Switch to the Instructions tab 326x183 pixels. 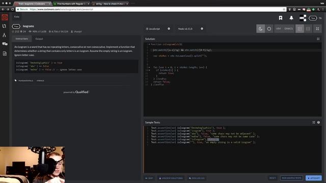21,39
